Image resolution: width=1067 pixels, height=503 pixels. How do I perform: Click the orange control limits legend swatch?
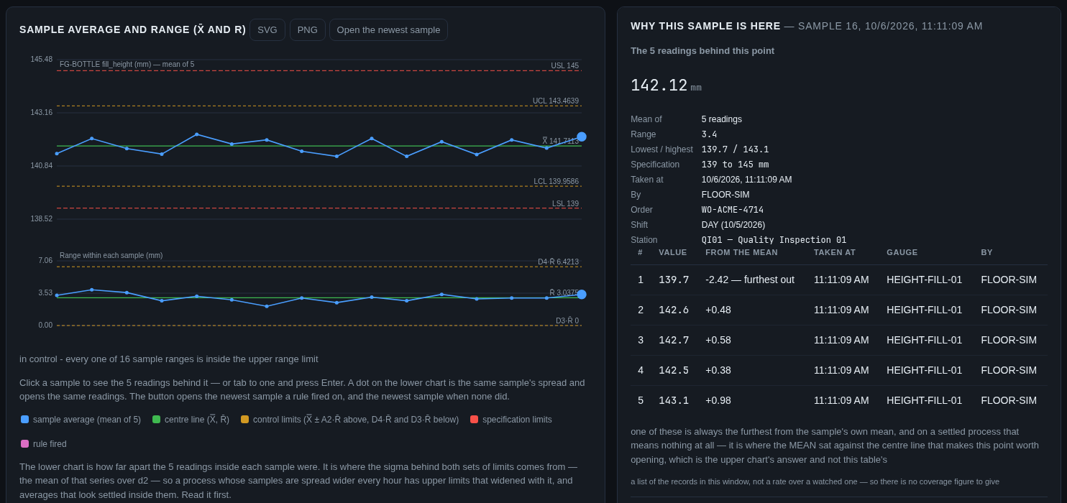[x=245, y=420]
